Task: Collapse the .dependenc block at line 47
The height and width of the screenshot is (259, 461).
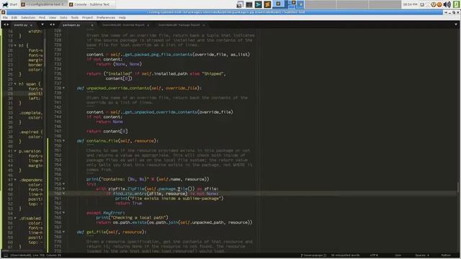Action: coord(15,180)
